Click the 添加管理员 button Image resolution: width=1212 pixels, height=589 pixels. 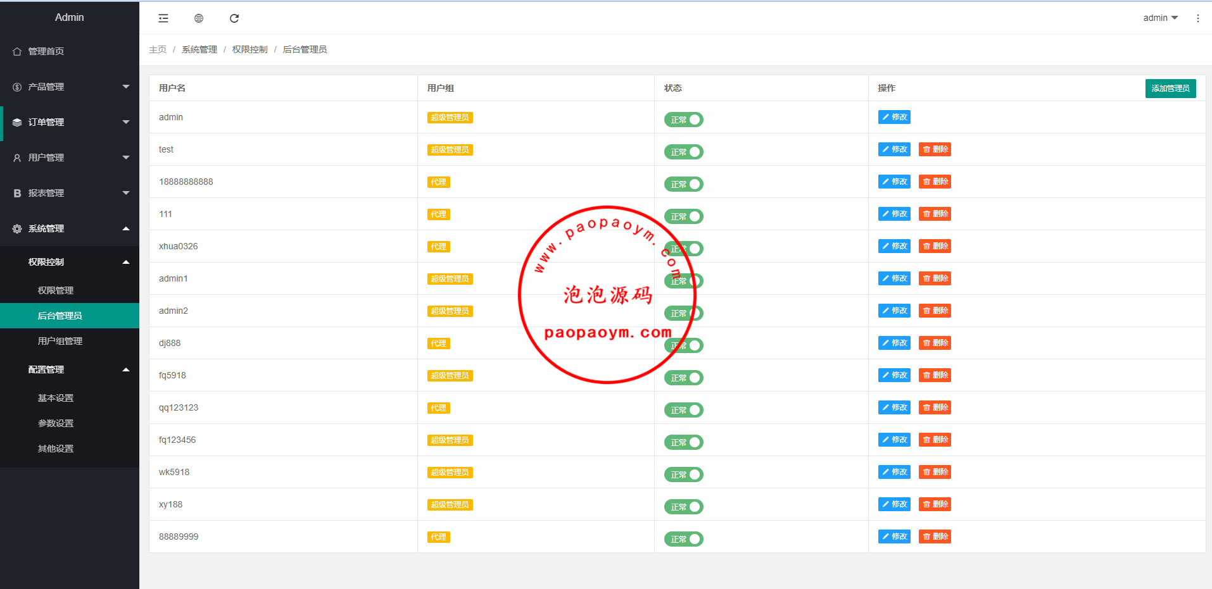(x=1170, y=89)
